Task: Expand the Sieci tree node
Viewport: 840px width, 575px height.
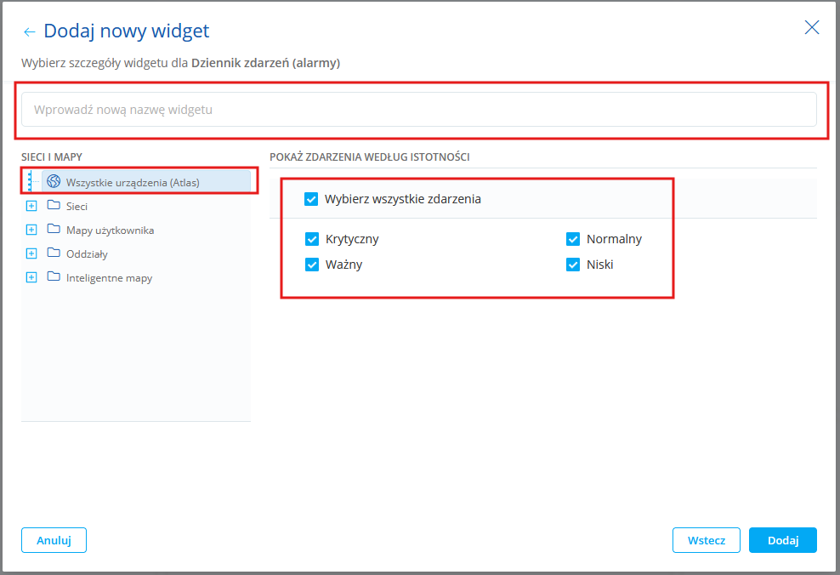Action: [31, 206]
